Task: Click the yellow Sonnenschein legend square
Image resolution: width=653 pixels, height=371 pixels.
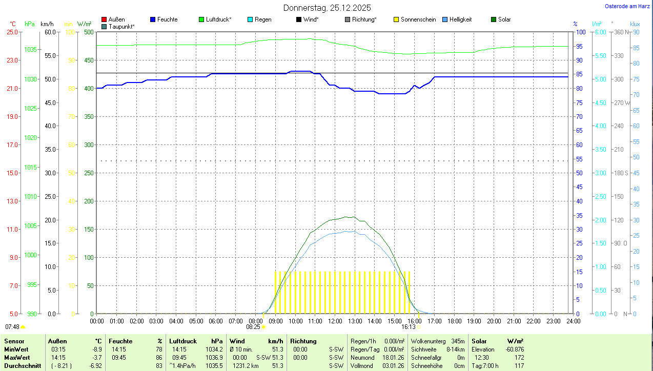Action: [x=396, y=19]
